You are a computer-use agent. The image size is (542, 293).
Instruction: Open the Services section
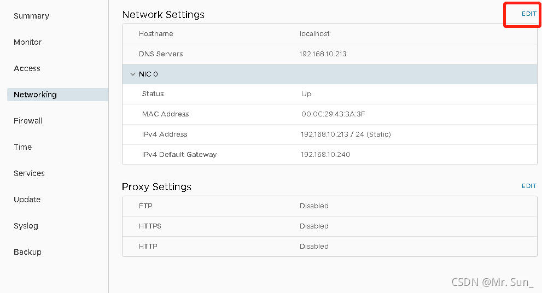(x=30, y=173)
